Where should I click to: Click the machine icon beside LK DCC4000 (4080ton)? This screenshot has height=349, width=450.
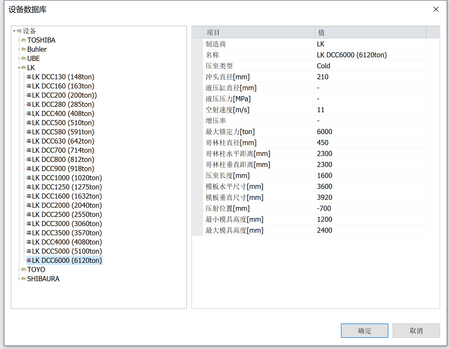tap(29, 242)
